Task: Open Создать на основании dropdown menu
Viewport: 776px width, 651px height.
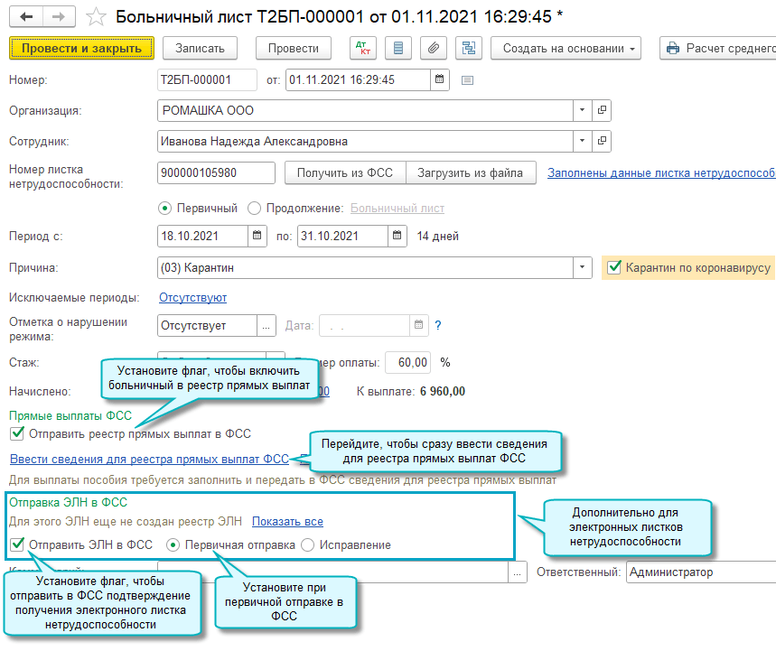Action: point(566,48)
